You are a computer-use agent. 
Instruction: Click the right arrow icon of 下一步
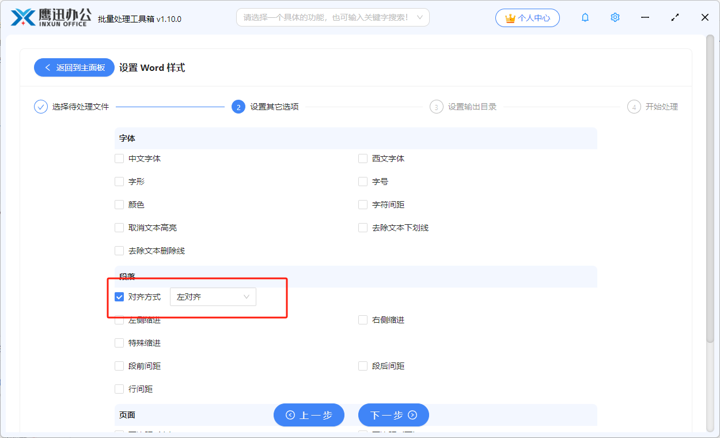(412, 415)
